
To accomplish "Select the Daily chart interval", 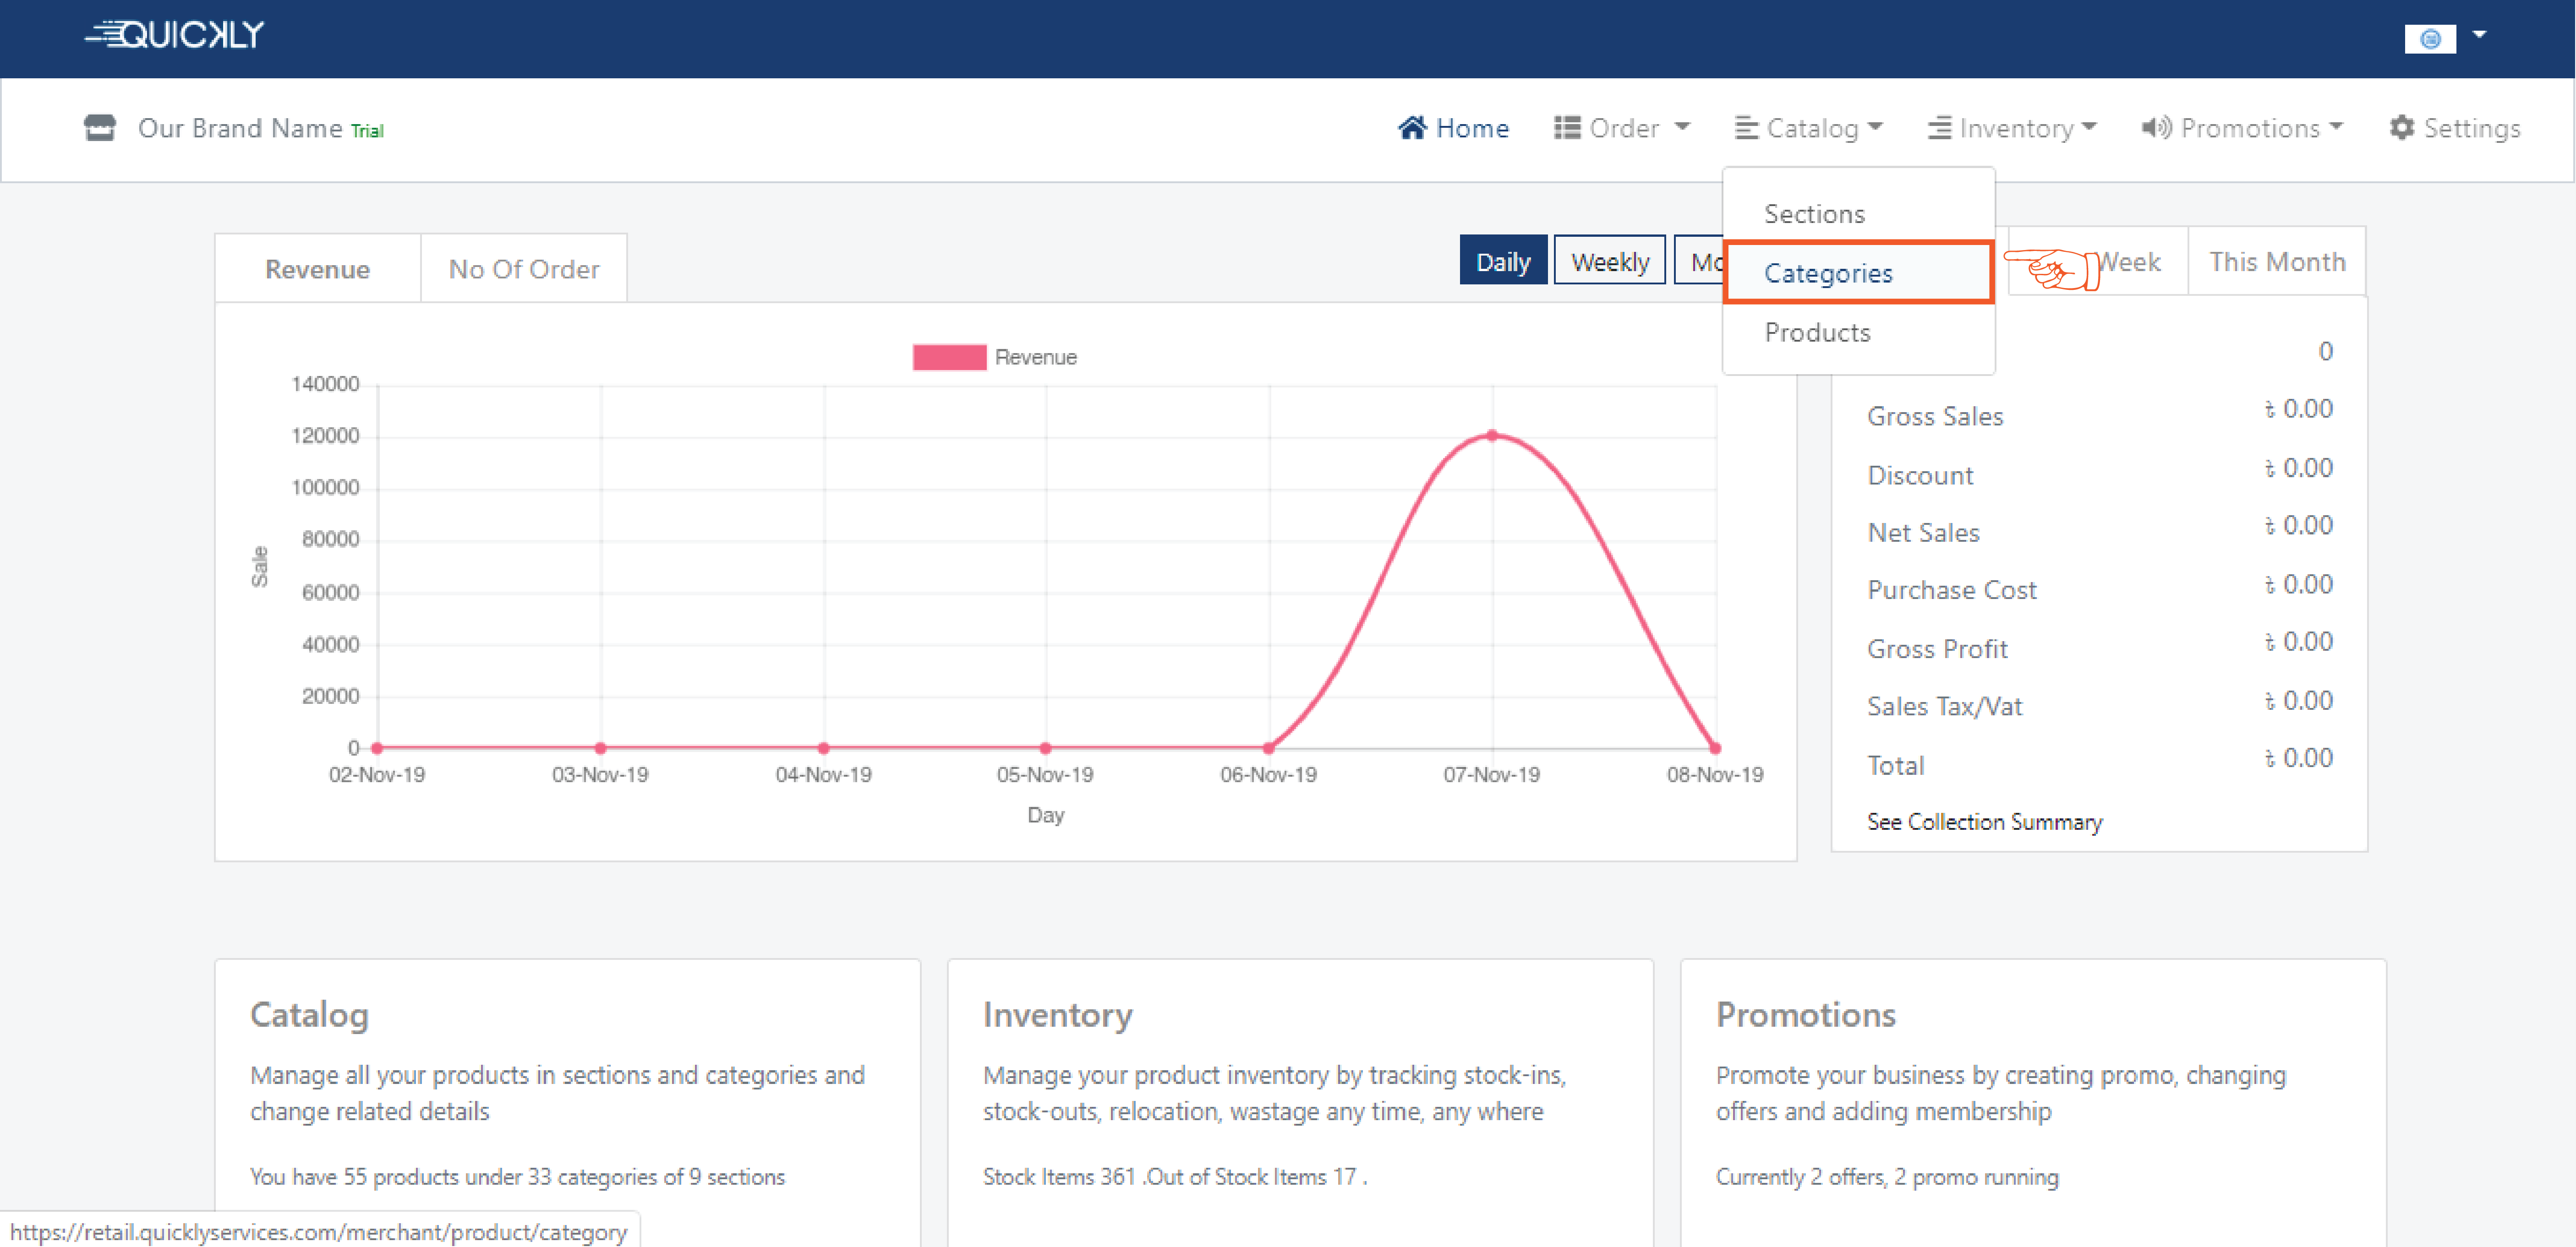I will (x=1502, y=261).
